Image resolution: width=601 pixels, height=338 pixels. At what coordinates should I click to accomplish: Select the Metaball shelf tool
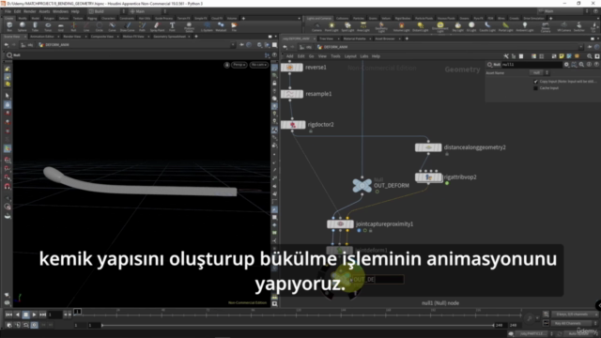point(221,26)
